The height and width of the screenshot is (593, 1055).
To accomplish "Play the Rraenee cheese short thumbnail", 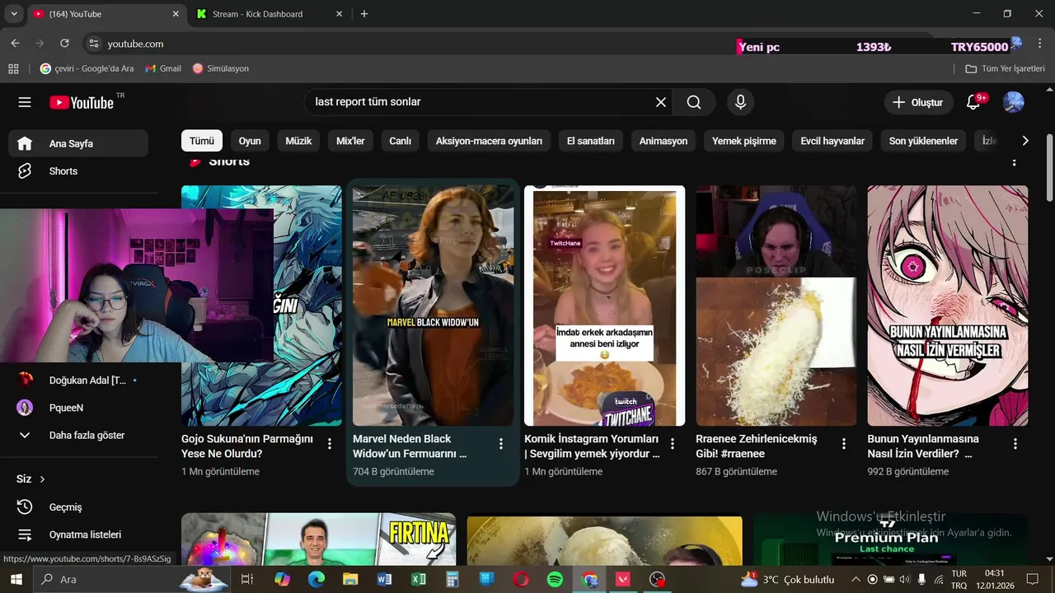I will pyautogui.click(x=776, y=306).
